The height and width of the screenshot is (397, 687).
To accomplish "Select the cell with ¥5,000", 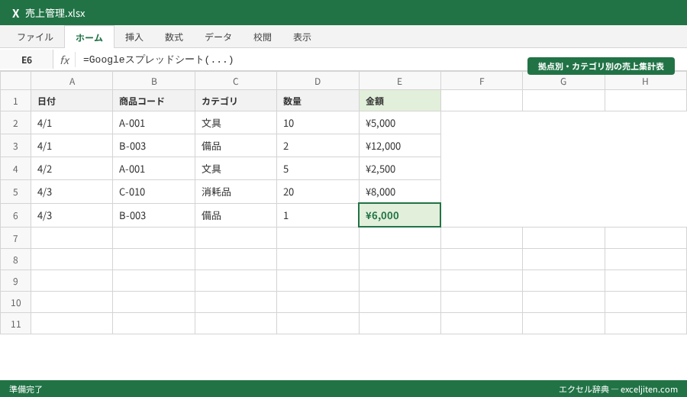I will (x=399, y=123).
